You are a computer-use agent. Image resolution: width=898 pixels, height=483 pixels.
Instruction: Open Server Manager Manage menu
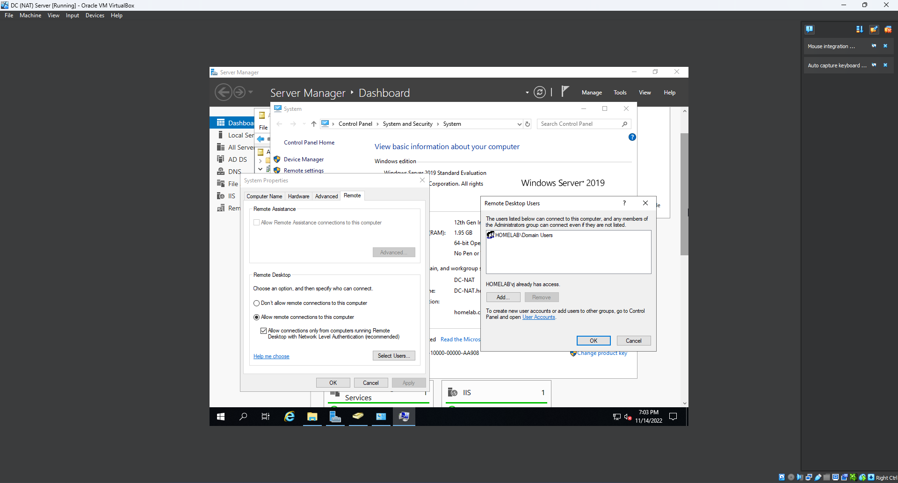[592, 93]
